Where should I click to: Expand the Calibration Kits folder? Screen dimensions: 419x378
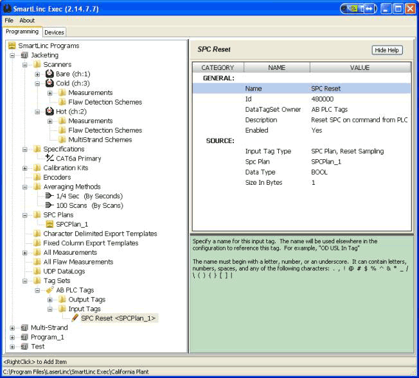[25, 168]
